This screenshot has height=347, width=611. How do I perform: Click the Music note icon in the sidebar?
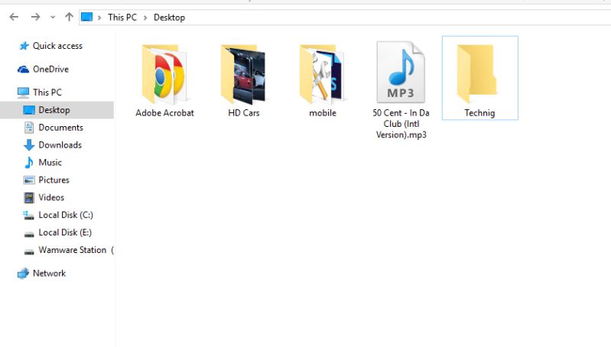pyautogui.click(x=29, y=162)
